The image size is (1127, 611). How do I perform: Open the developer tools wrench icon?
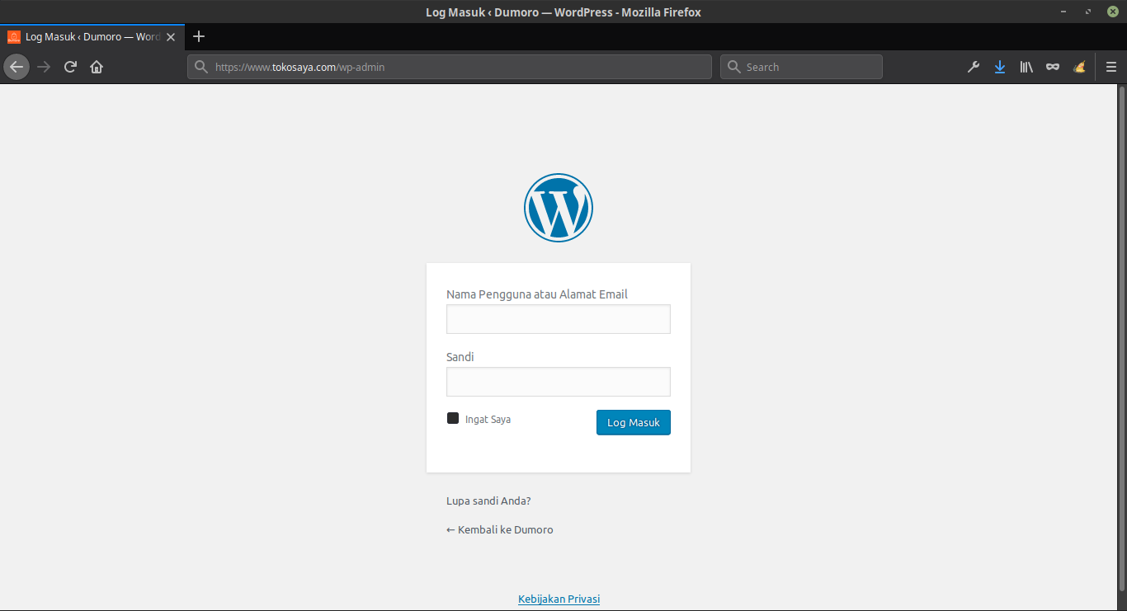[974, 67]
